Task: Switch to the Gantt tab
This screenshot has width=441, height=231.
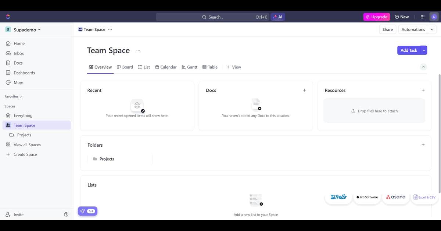Action: pos(190,67)
